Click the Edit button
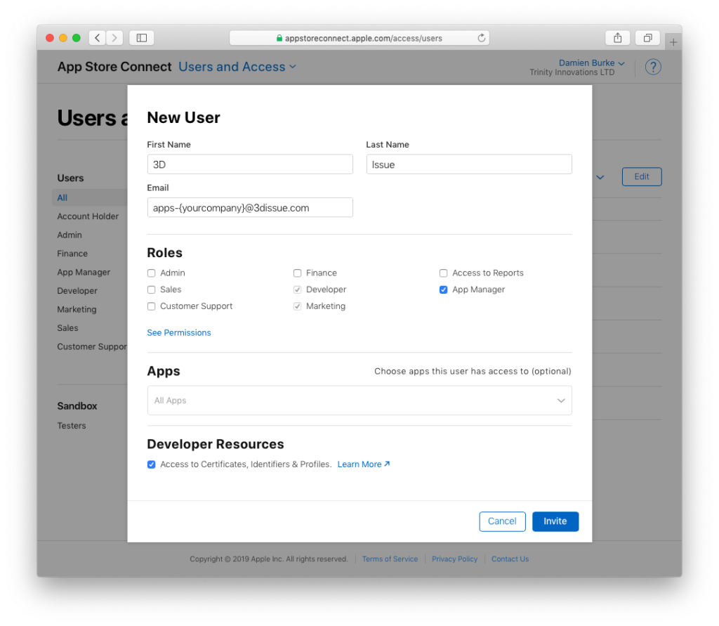This screenshot has height=626, width=719. [642, 176]
